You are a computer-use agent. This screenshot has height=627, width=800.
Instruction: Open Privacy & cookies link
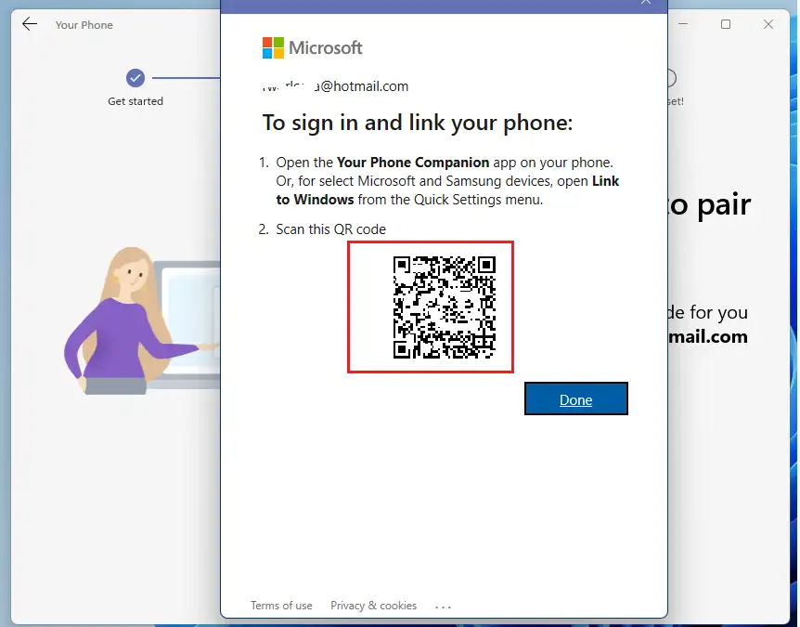pyautogui.click(x=373, y=606)
